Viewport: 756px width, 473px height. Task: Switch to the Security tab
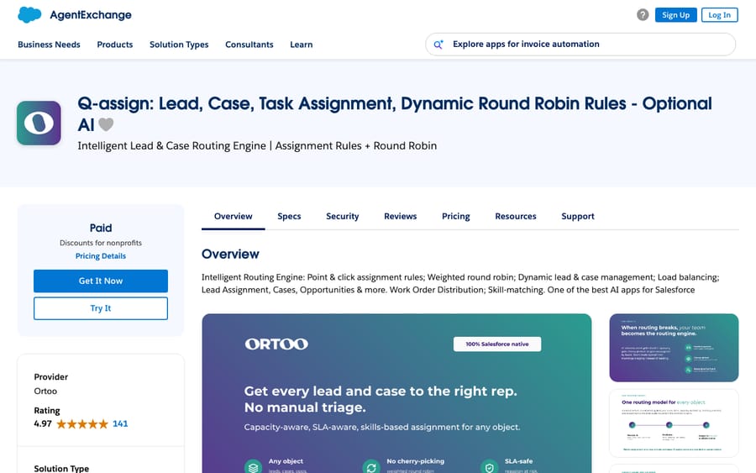click(343, 217)
